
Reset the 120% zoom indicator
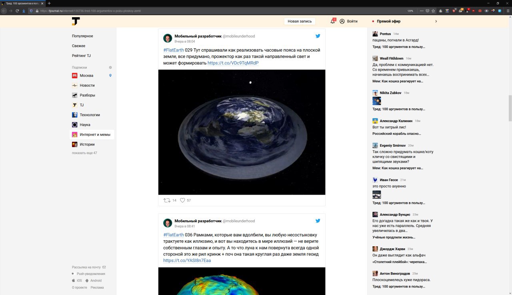tap(410, 11)
